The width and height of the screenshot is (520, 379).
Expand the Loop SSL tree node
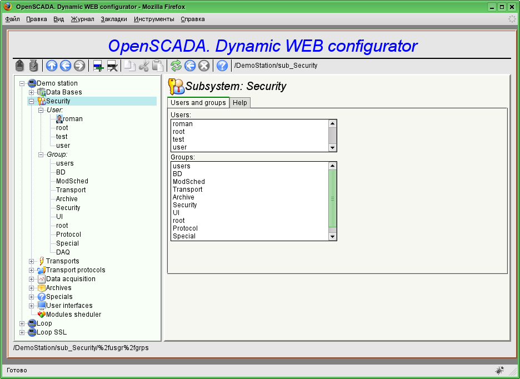22,332
